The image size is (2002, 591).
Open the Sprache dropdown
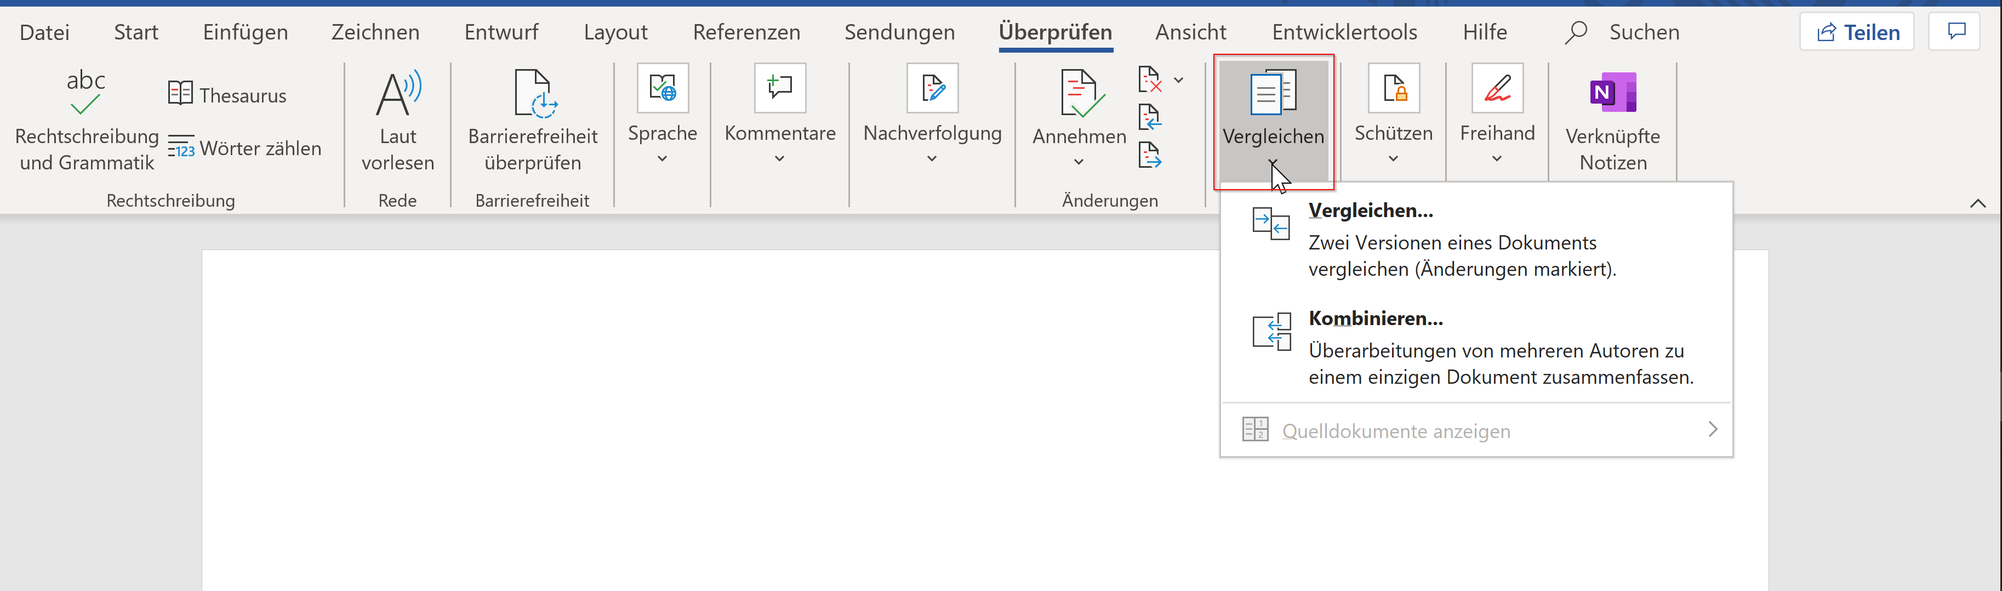point(662,158)
